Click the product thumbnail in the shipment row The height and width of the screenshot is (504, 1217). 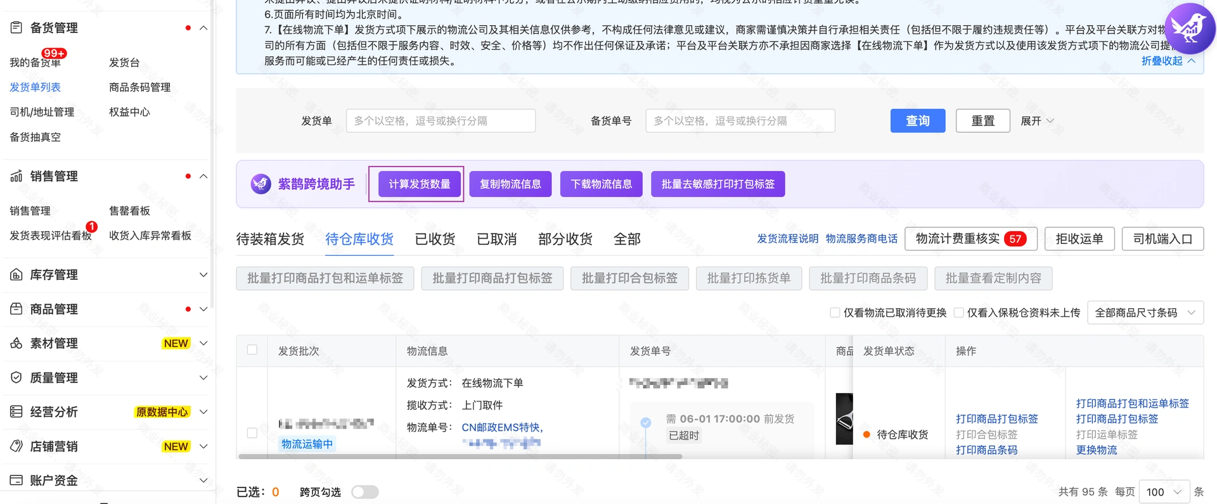point(844,419)
